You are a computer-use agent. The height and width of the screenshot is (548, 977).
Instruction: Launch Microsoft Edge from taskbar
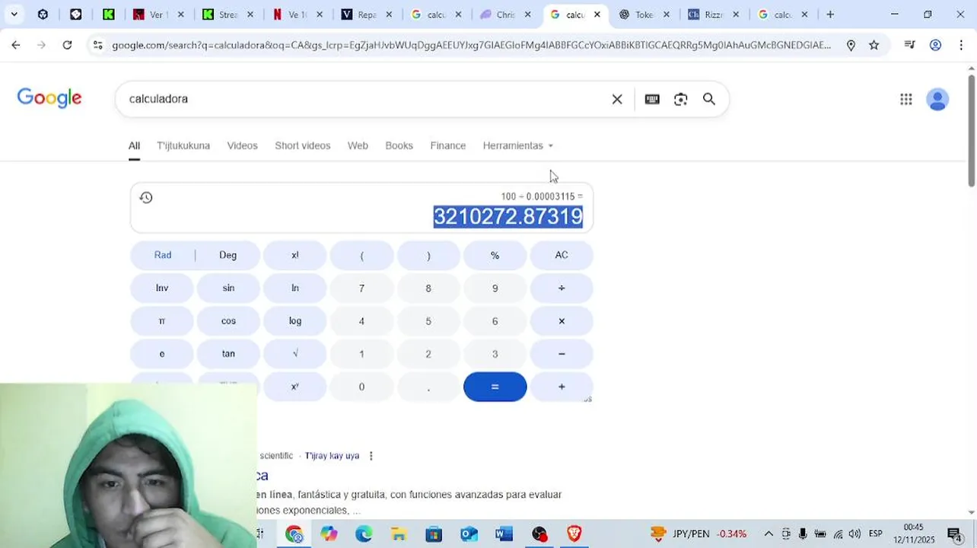364,534
